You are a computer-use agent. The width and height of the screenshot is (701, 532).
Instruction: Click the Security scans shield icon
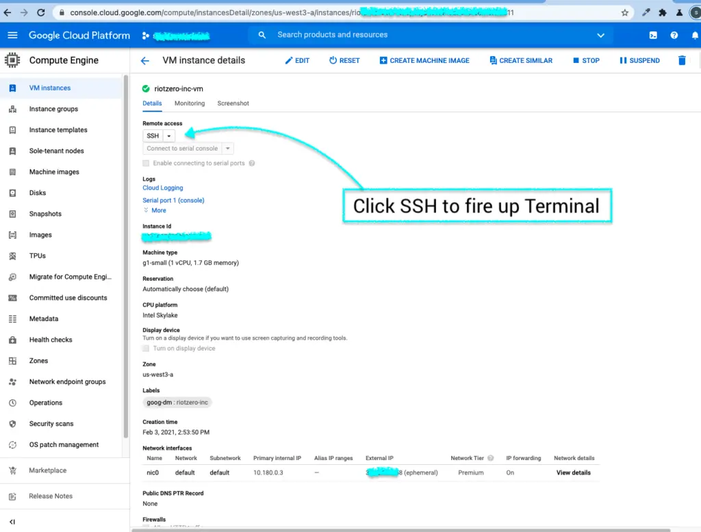pos(12,425)
